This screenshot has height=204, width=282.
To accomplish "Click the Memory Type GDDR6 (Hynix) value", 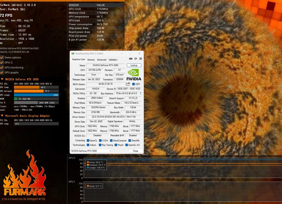I will pyautogui.click(x=98, y=108).
